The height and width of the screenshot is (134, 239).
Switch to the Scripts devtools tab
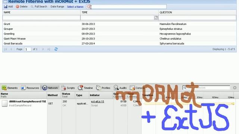tap(68, 88)
